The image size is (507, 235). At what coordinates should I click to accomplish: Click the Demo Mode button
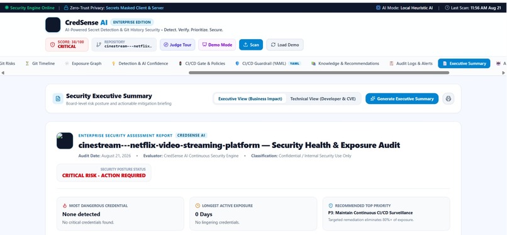217,45
